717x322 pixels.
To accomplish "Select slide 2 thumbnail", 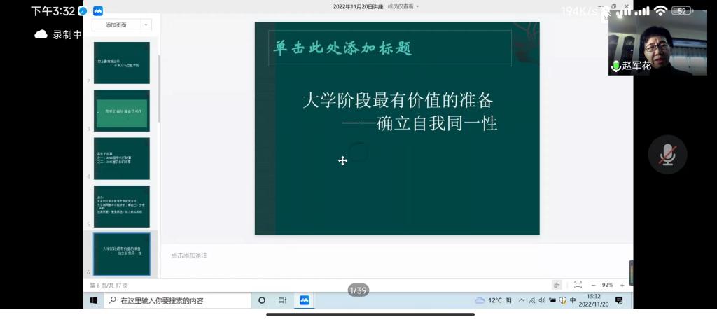I will [122, 63].
